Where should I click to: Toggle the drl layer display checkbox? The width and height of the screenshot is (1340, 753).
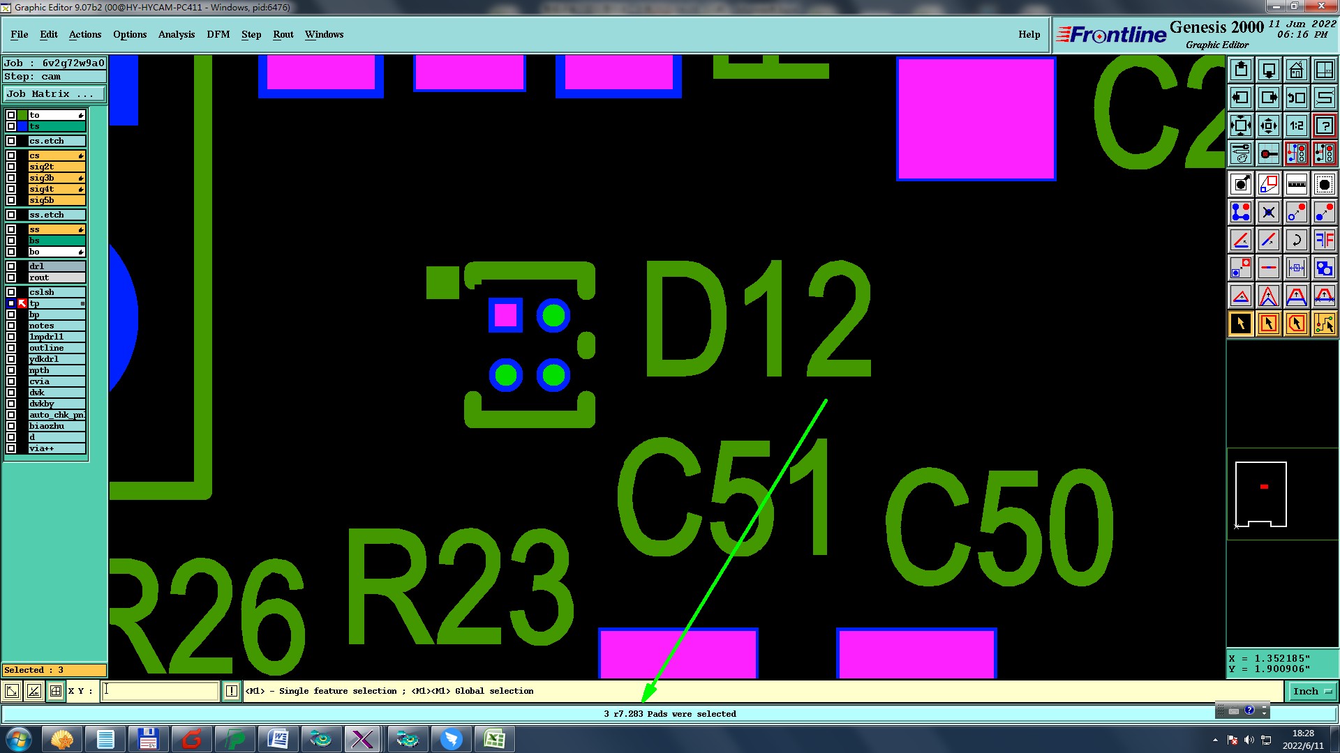click(11, 266)
